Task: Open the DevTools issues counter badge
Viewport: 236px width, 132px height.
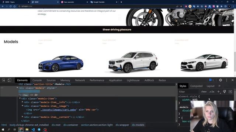Action: 211,80
